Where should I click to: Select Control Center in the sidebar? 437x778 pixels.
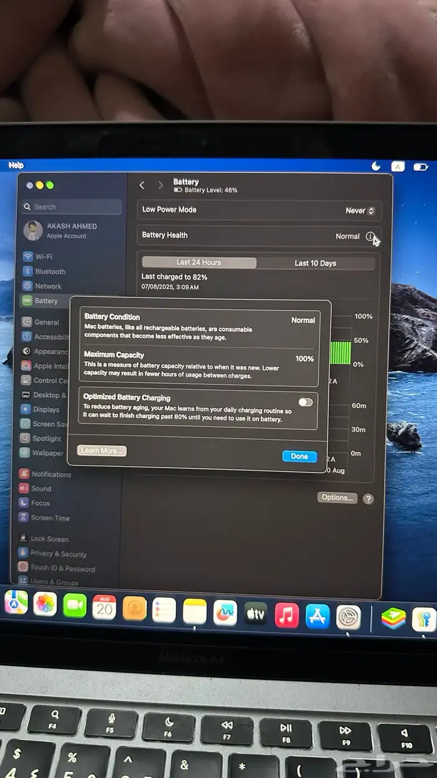tap(45, 381)
